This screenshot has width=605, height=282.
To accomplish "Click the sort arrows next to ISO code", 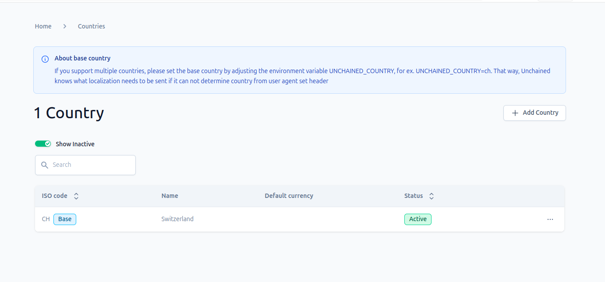I will point(76,196).
